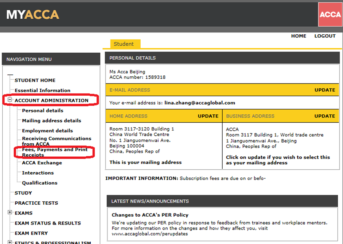This screenshot has height=244, width=343.
Task: Open Personal details under Account Administration
Action: [x=43, y=111]
